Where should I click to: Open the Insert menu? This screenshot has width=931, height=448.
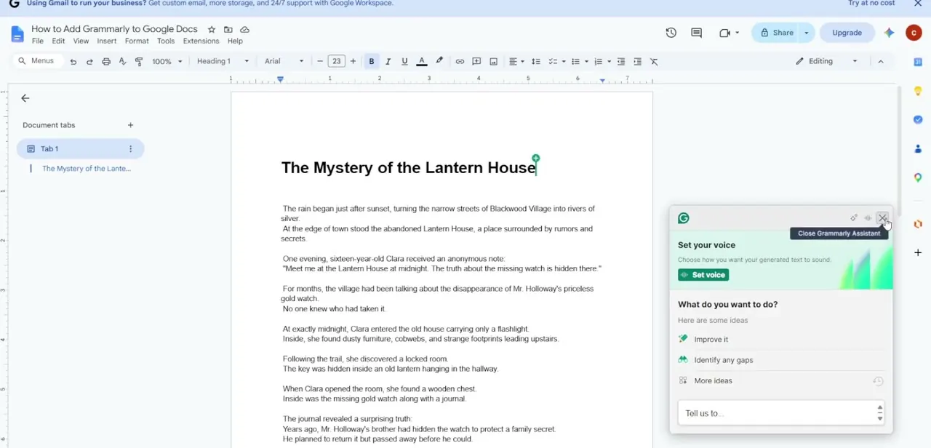point(107,41)
